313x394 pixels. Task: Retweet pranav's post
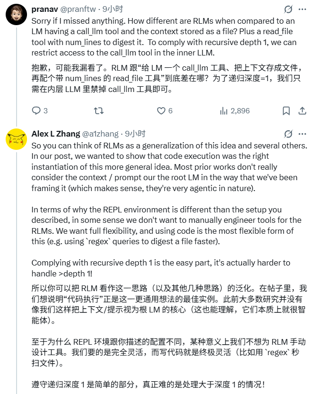coord(99,111)
